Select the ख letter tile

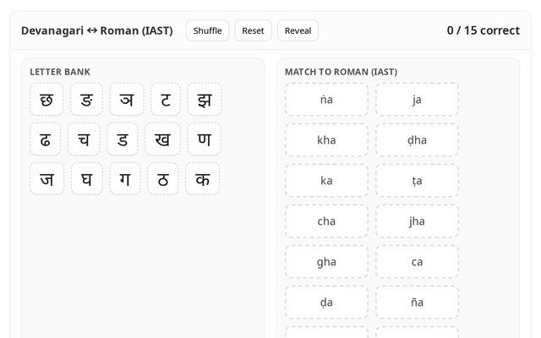tap(162, 139)
